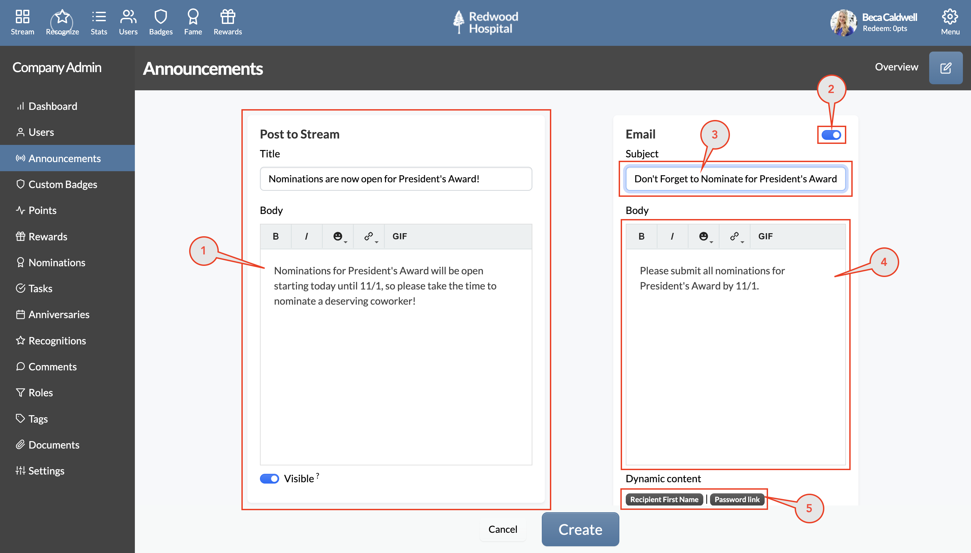This screenshot has width=971, height=553.
Task: Insert the Recipient First Name dynamic content
Action: [x=664, y=499]
